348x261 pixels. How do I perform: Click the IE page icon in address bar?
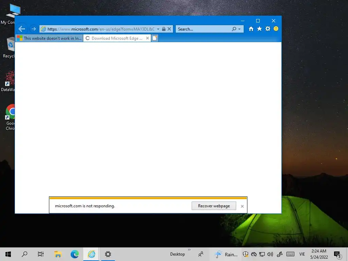pyautogui.click(x=43, y=29)
